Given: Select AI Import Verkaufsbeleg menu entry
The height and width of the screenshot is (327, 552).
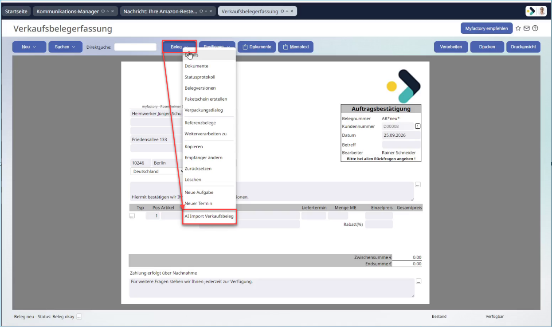Looking at the screenshot, I should pyautogui.click(x=209, y=216).
